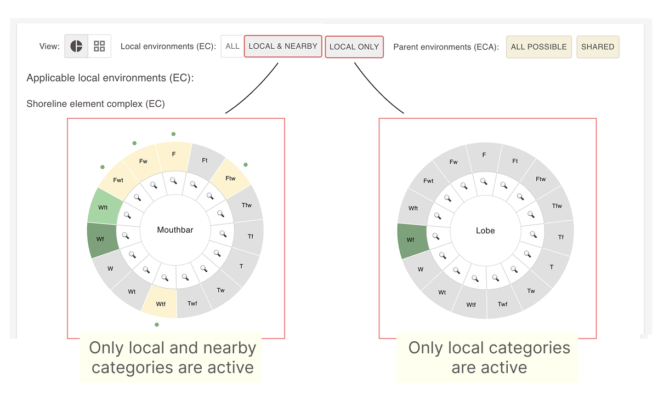Click Mouthbar center circle
The height and width of the screenshot is (401, 658).
coord(175,230)
